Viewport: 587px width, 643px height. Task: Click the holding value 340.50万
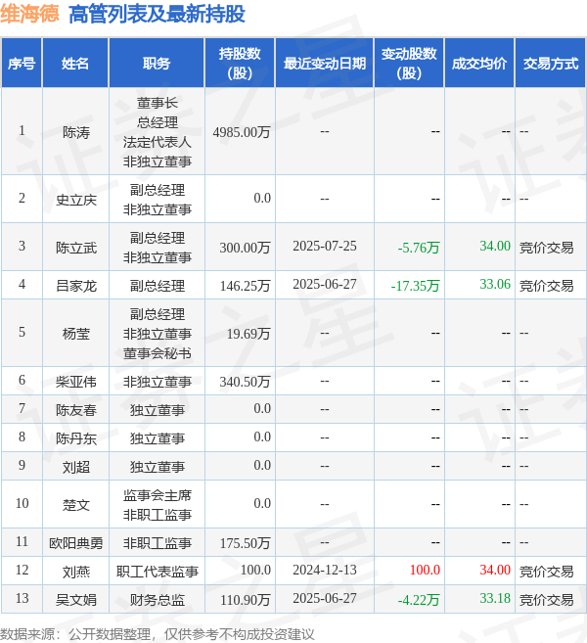pyautogui.click(x=245, y=382)
